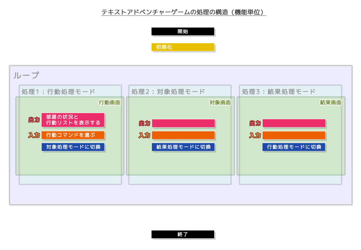Click the 入力 label in 行動画面

click(x=34, y=135)
